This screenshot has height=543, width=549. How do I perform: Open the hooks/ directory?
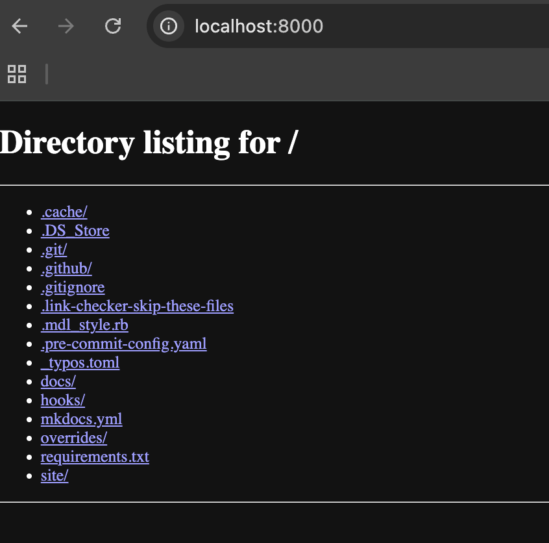tap(63, 400)
